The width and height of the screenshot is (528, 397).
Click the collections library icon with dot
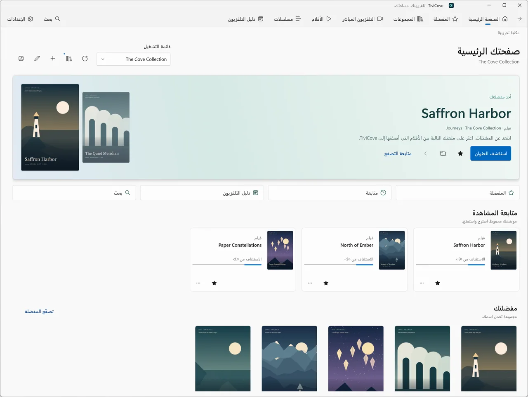tap(69, 59)
